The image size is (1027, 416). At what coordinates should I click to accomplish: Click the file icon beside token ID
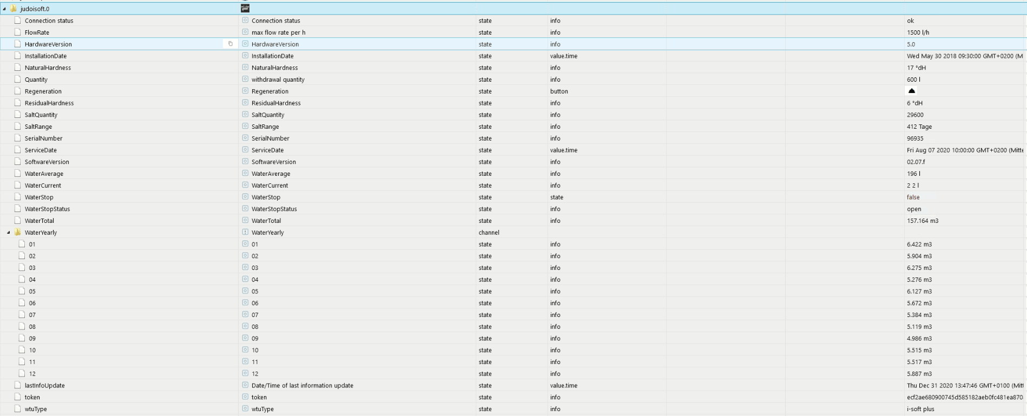pos(17,397)
